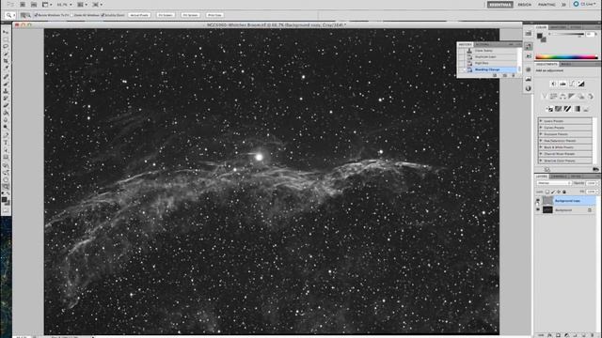This screenshot has width=602, height=338.
Task: Select the Move tool
Action: 6,32
